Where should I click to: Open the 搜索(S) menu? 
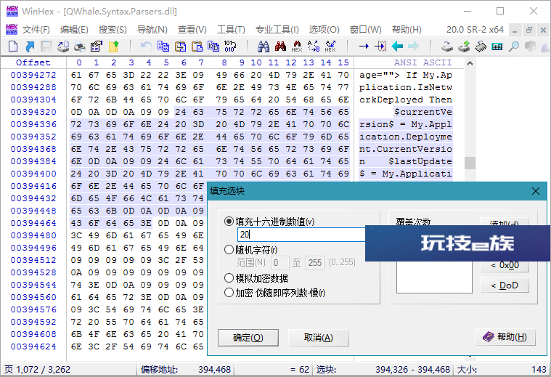pos(113,30)
